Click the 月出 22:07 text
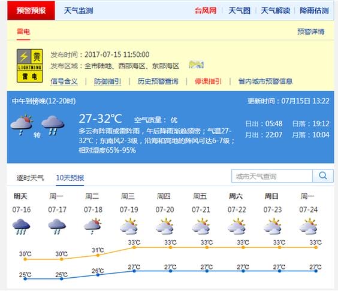Viewport: 338px width, 291px height. (264, 135)
